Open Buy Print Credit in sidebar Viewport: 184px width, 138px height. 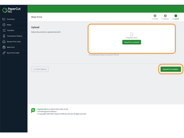pos(14,53)
